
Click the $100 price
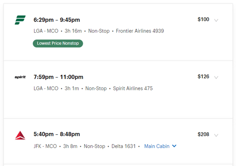(203, 19)
